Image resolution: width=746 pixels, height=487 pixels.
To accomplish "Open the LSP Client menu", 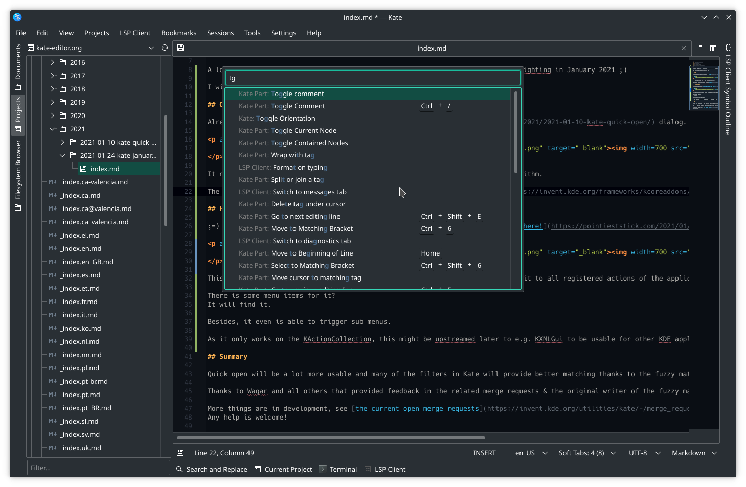I will click(135, 33).
